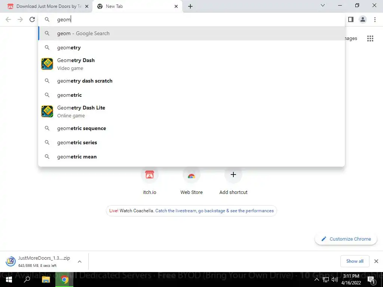Open the network status tray icon
Viewport: 383px width, 287px height.
pyautogui.click(x=326, y=280)
